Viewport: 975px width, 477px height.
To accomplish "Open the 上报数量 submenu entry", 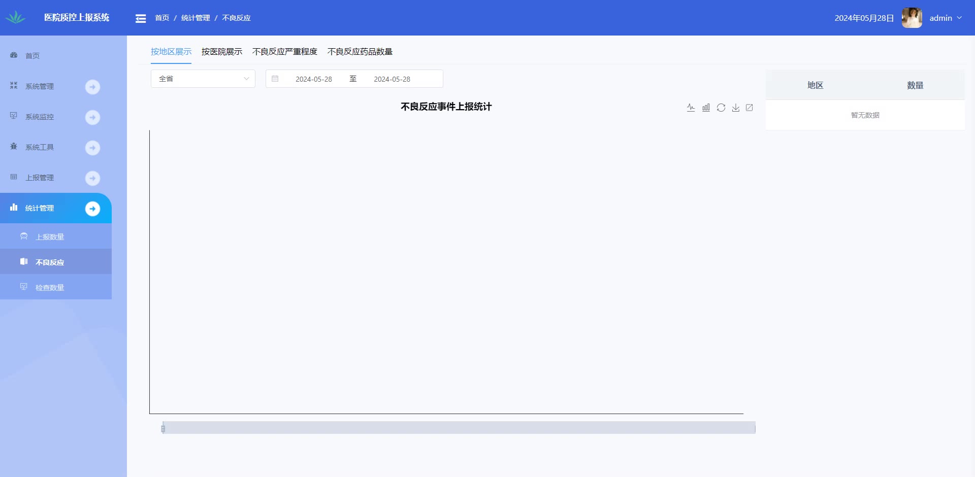I will click(x=56, y=236).
